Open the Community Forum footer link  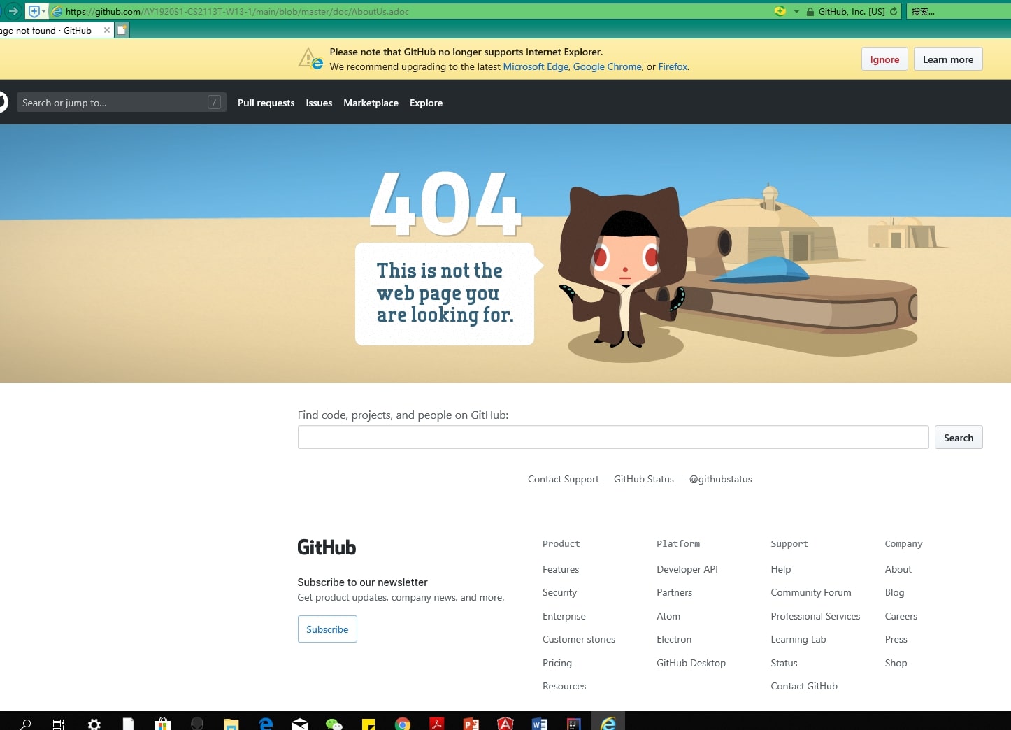pyautogui.click(x=811, y=592)
